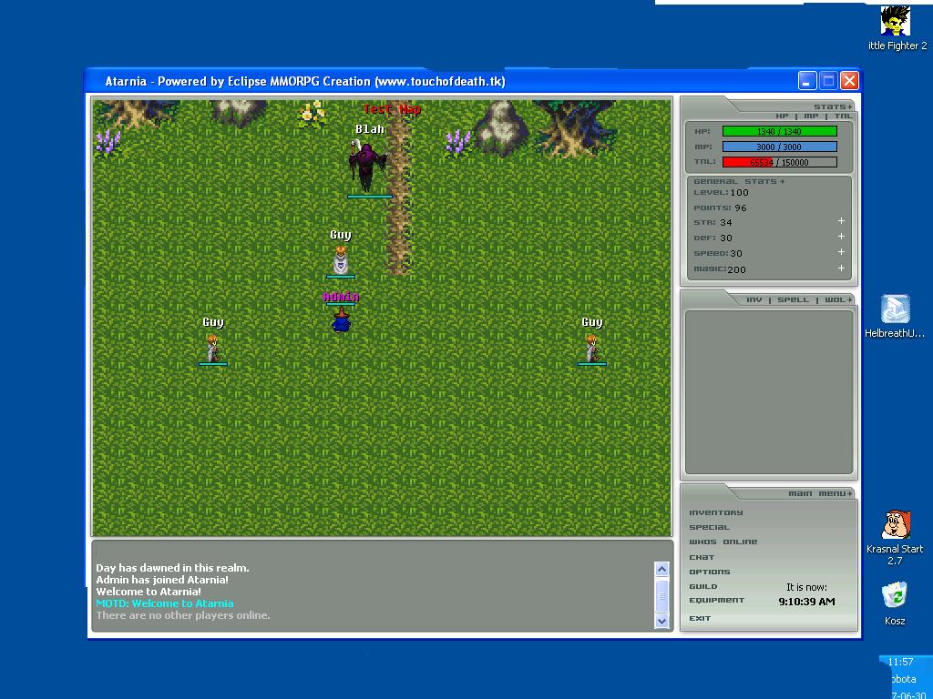933x699 pixels.
Task: Add a point to STR stat
Action: tap(841, 221)
